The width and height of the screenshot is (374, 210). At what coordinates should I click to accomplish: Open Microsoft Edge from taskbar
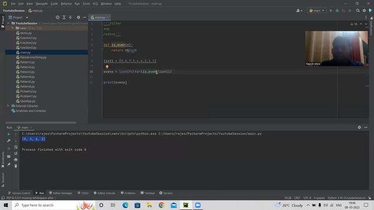125,205
